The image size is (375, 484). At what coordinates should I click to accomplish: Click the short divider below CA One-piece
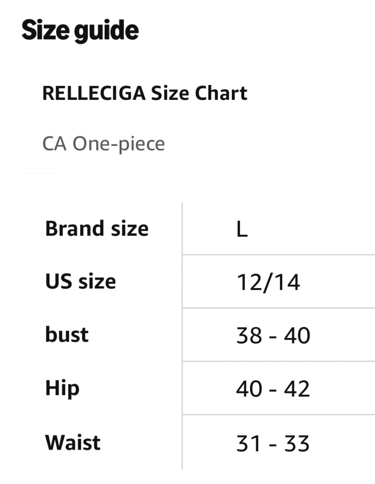click(x=39, y=173)
